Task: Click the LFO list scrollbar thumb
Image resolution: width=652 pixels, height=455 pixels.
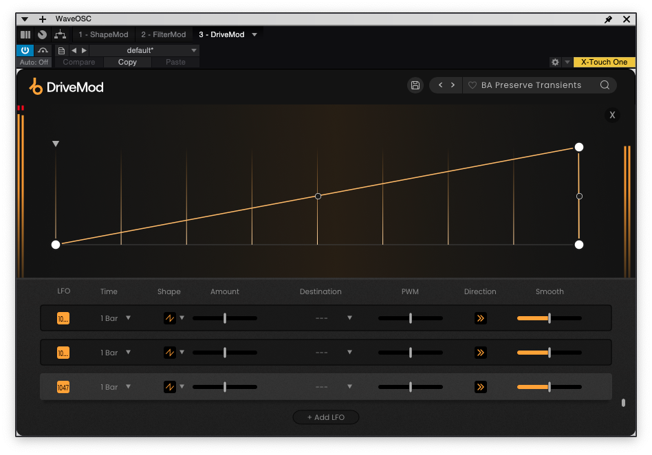Action: pos(623,403)
